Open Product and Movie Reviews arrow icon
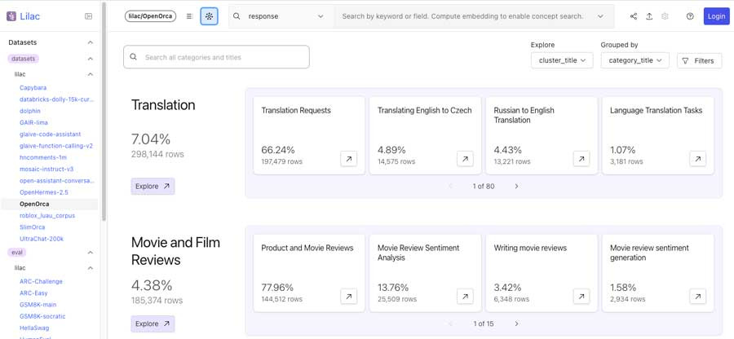Screen dimensions: 734x339 349,297
